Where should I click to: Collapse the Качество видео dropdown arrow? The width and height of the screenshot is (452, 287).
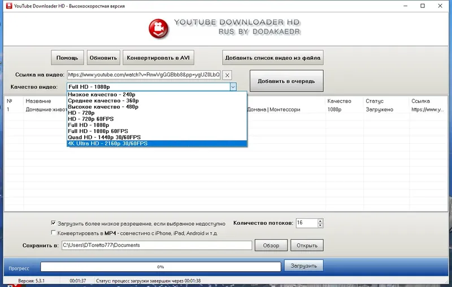click(233, 87)
